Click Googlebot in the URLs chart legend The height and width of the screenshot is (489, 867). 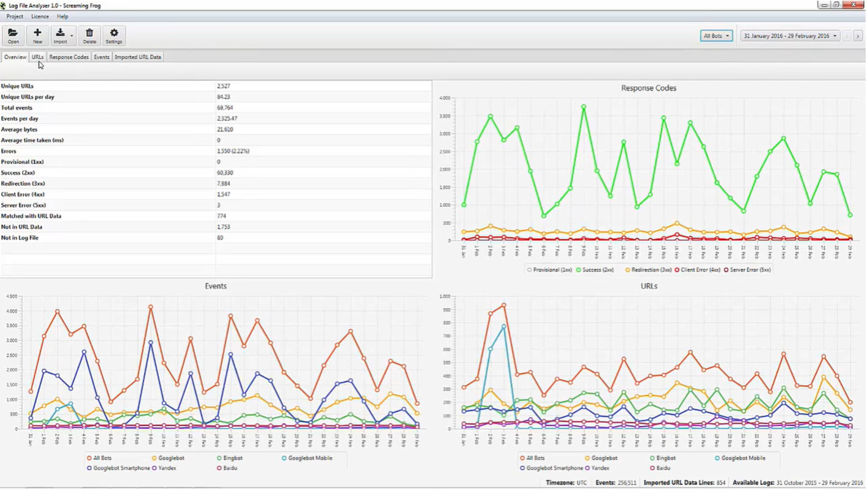pos(601,458)
